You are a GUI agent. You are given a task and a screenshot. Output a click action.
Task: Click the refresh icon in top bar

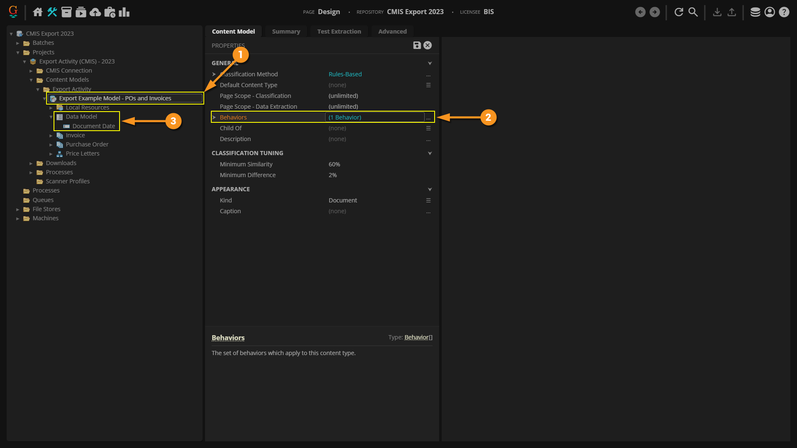[679, 12]
